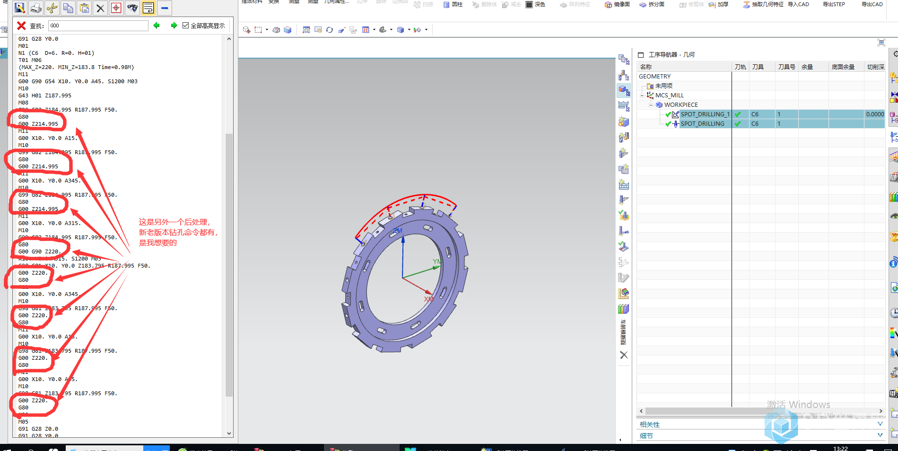This screenshot has width=898, height=451.
Task: Open the geometry view navigator icon
Action: [x=624, y=90]
